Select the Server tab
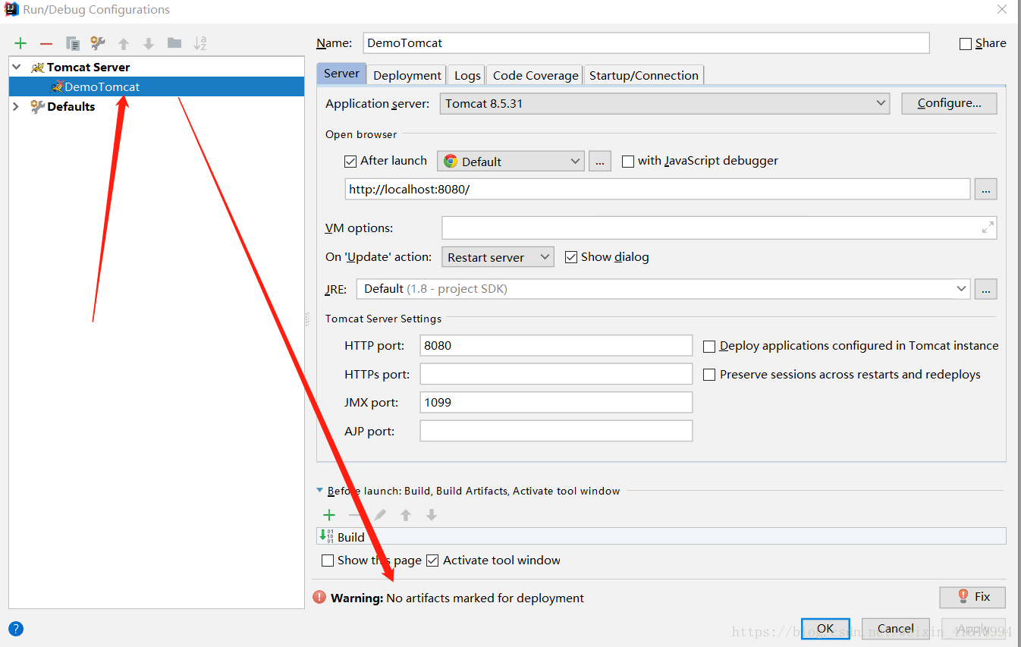This screenshot has height=647, width=1021. tap(341, 74)
